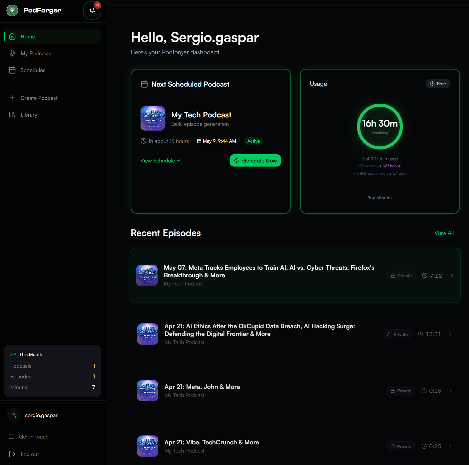Open the notifications bell

92,10
